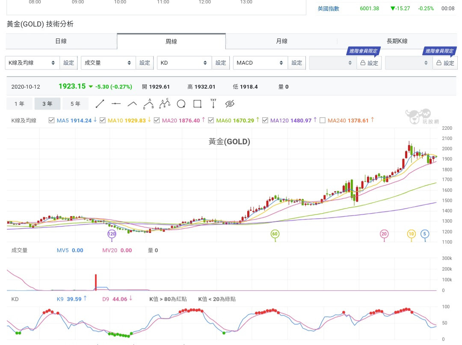This screenshot has height=345, width=462.
Task: Choose the angle polyline drawing tool
Action: (132, 104)
